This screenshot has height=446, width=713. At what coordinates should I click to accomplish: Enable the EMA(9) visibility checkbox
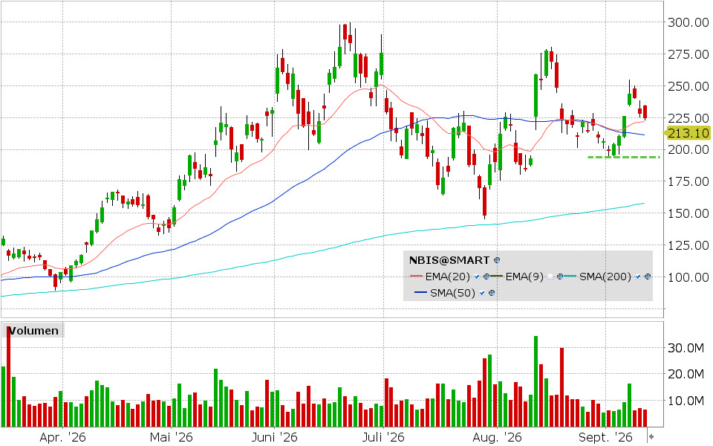pyautogui.click(x=550, y=277)
